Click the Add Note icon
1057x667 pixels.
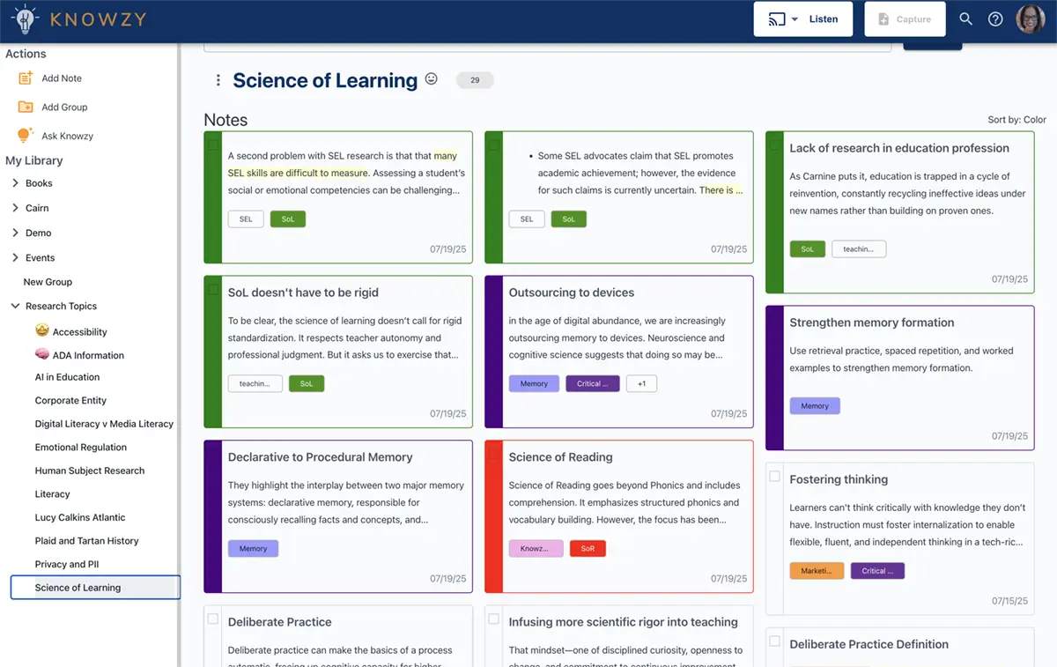26,78
